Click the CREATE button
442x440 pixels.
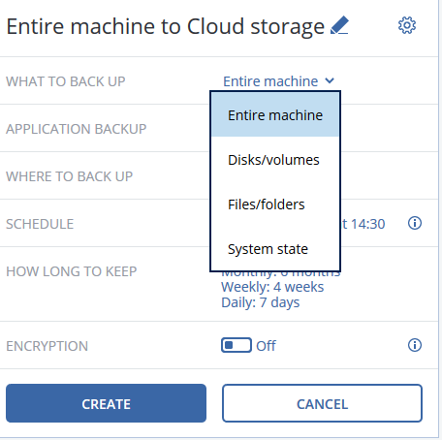pos(106,403)
